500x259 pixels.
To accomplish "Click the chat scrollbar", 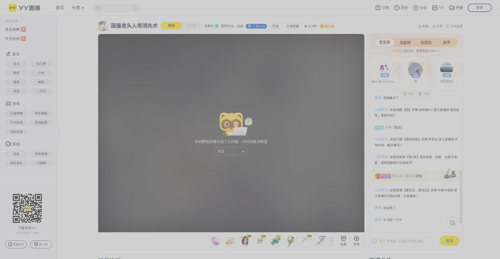I will pyautogui.click(x=461, y=197).
